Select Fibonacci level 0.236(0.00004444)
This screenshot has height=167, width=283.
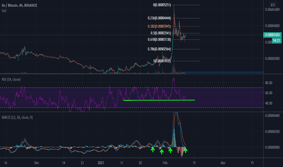click(159, 18)
